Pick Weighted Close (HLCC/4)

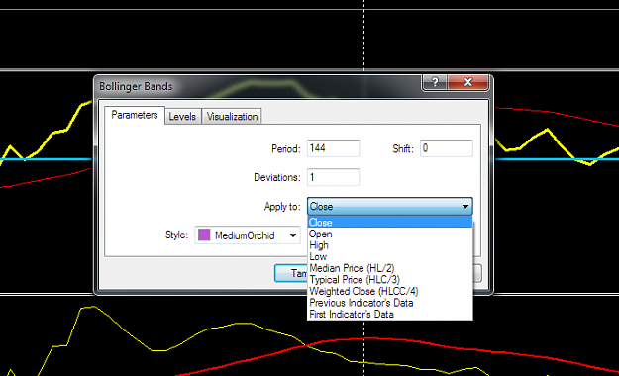coord(389,291)
